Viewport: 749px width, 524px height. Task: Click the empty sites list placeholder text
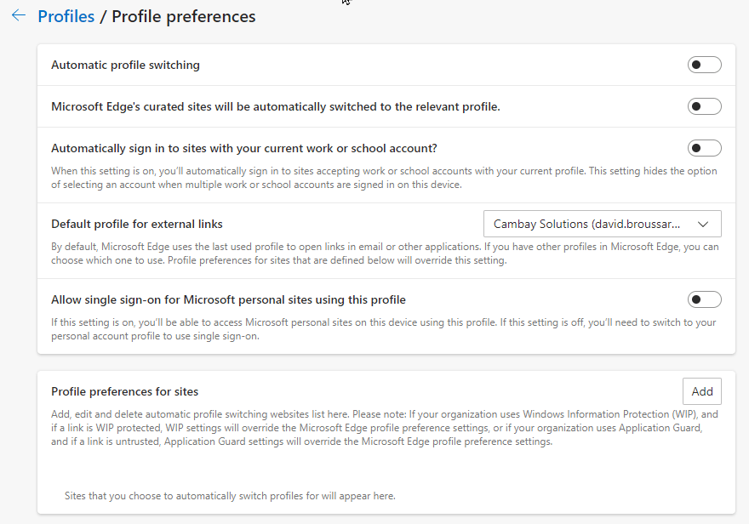[230, 495]
